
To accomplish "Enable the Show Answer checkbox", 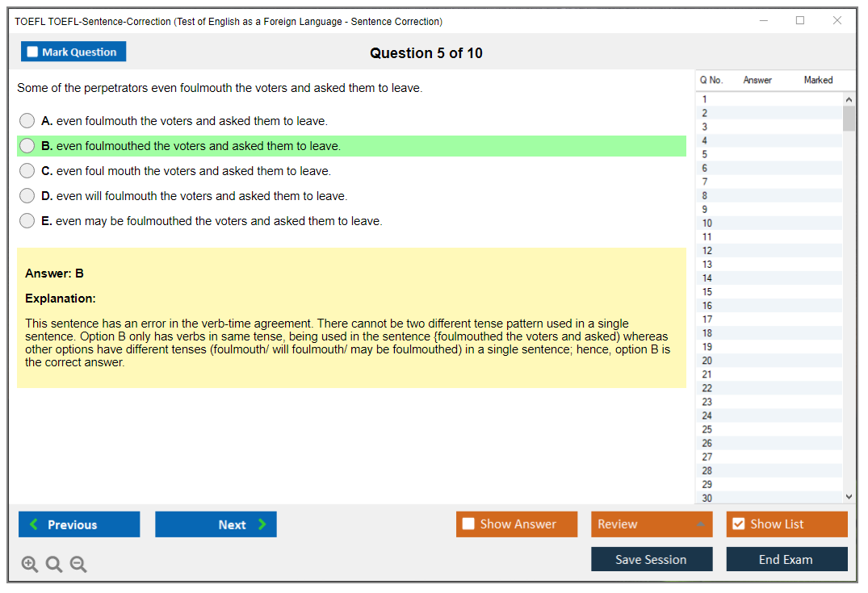I will (468, 524).
